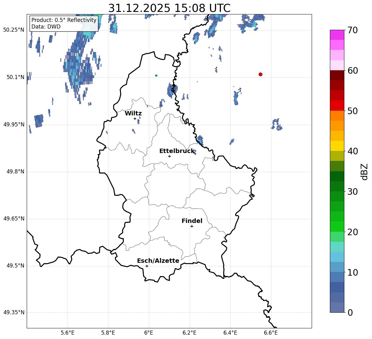
Task: Click the 49.65°N latitude label
Action: click(x=14, y=219)
